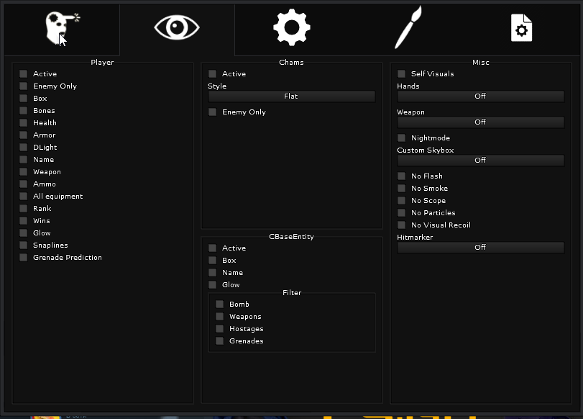The width and height of the screenshot is (583, 419).
Task: Toggle Grenade Prediction checkbox
Action: [x=24, y=257]
